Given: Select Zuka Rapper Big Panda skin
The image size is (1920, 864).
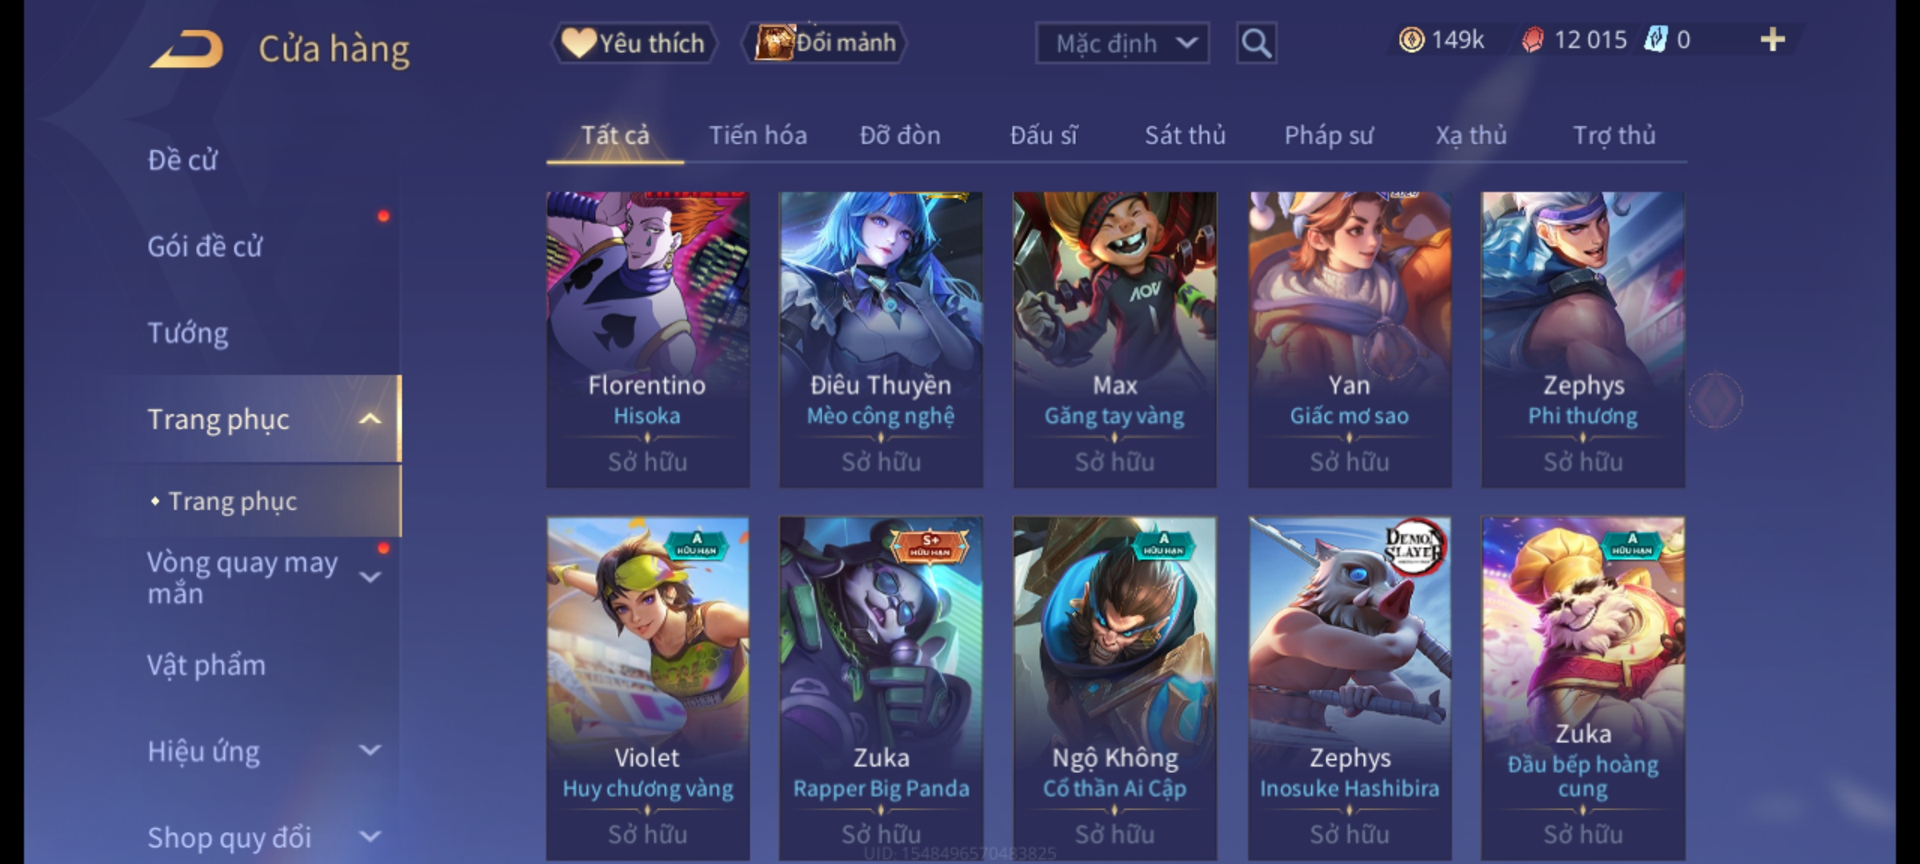Looking at the screenshot, I should click(881, 688).
